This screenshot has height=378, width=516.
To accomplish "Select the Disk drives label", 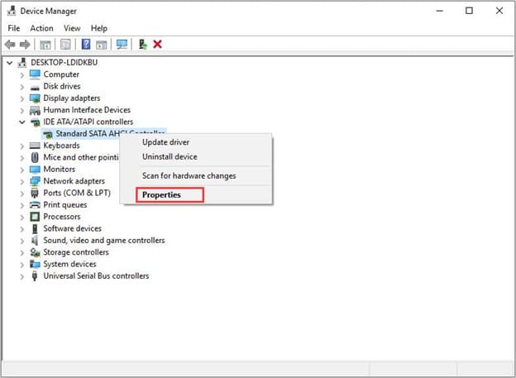I will [62, 86].
